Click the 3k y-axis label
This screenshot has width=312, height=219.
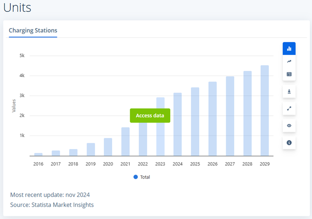pos(22,96)
